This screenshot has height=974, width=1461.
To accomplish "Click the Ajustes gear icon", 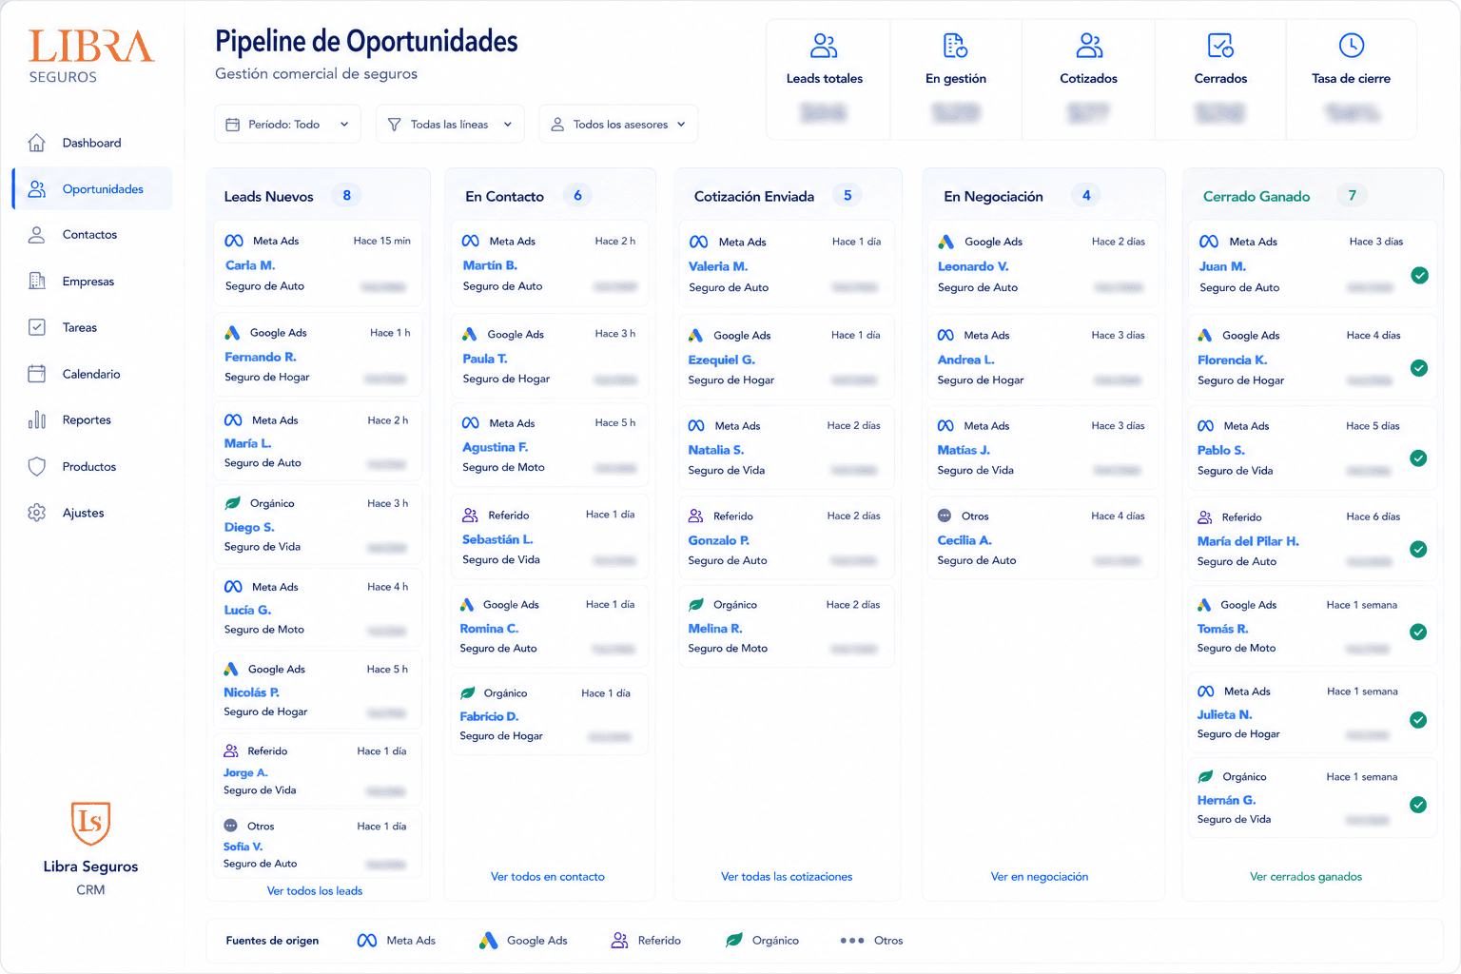I will click(36, 513).
